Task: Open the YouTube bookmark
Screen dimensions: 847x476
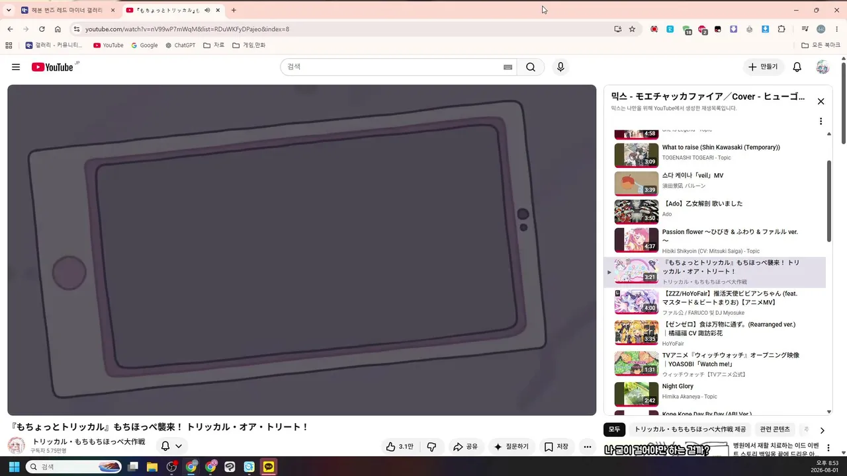Action: (109, 46)
